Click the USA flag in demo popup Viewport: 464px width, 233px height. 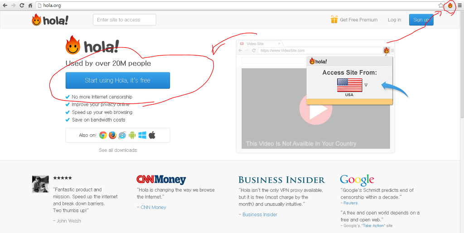click(349, 85)
